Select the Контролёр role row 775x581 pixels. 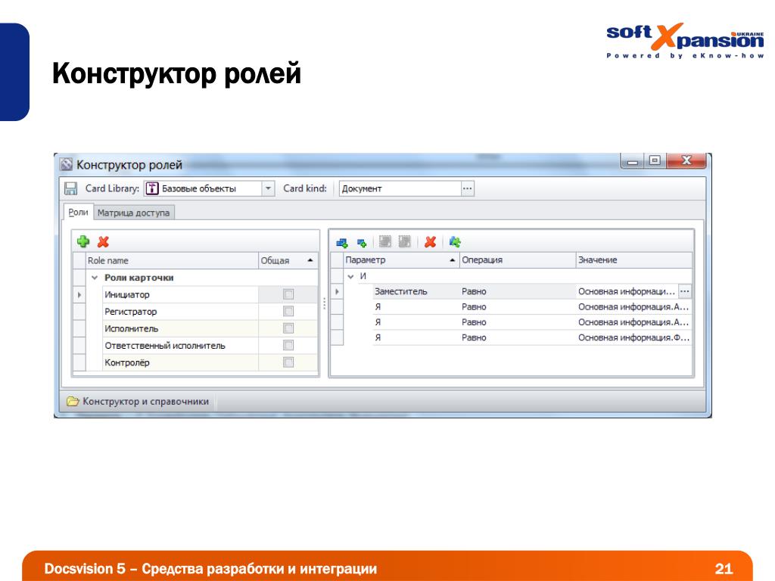click(180, 362)
